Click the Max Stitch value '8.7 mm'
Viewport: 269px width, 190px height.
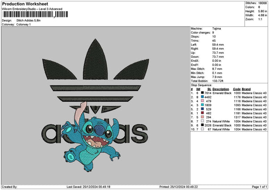217,69
